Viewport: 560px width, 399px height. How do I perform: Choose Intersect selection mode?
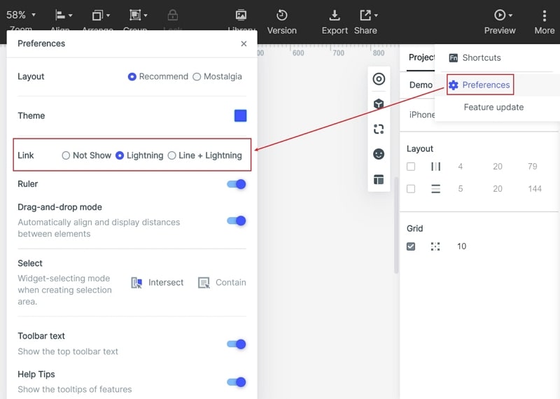coord(157,283)
